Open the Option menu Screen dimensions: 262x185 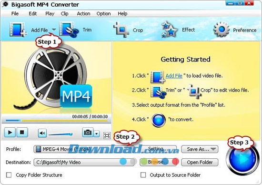(103, 13)
